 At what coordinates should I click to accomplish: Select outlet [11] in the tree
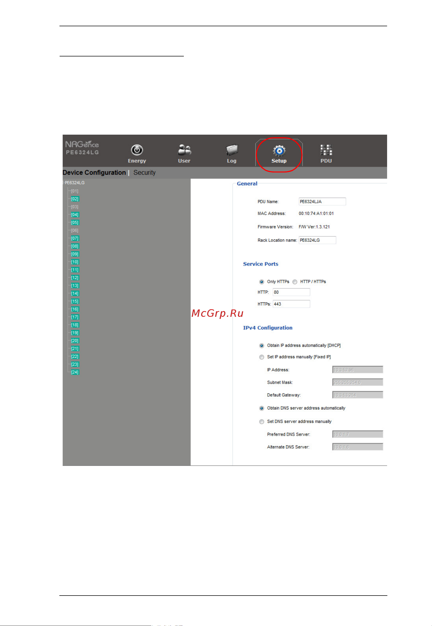pos(75,270)
